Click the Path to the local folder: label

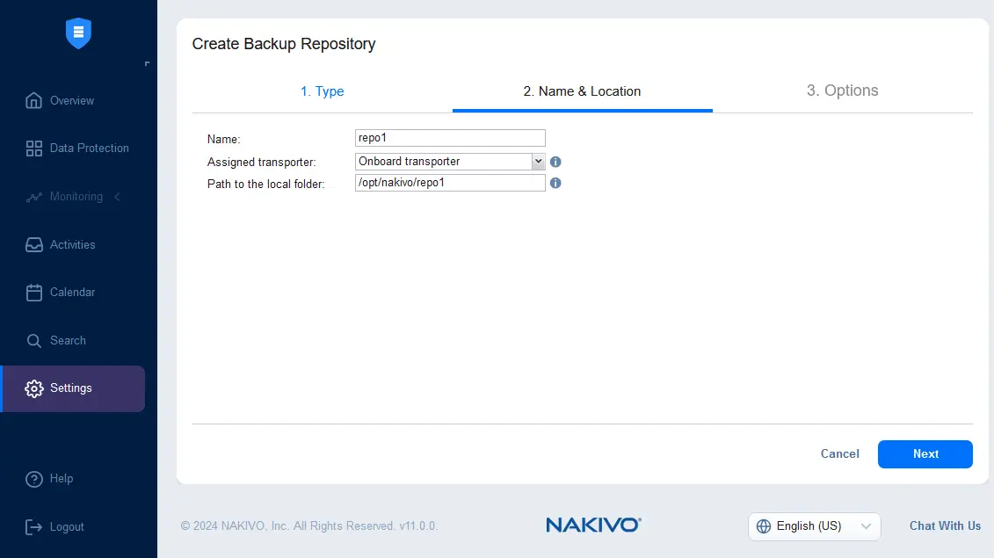click(x=265, y=184)
